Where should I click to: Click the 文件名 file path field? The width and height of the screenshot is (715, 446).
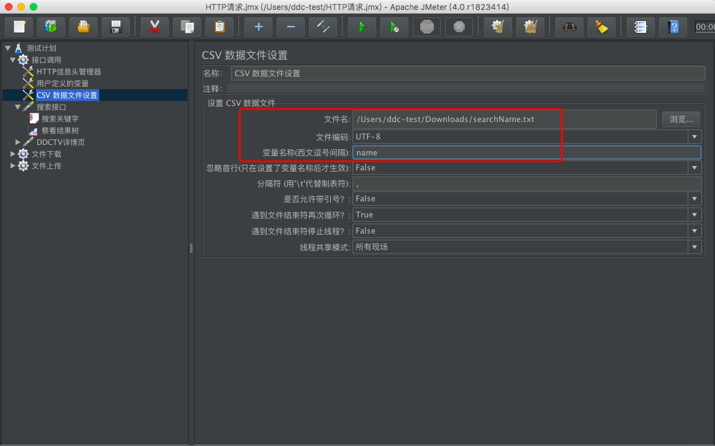(504, 119)
